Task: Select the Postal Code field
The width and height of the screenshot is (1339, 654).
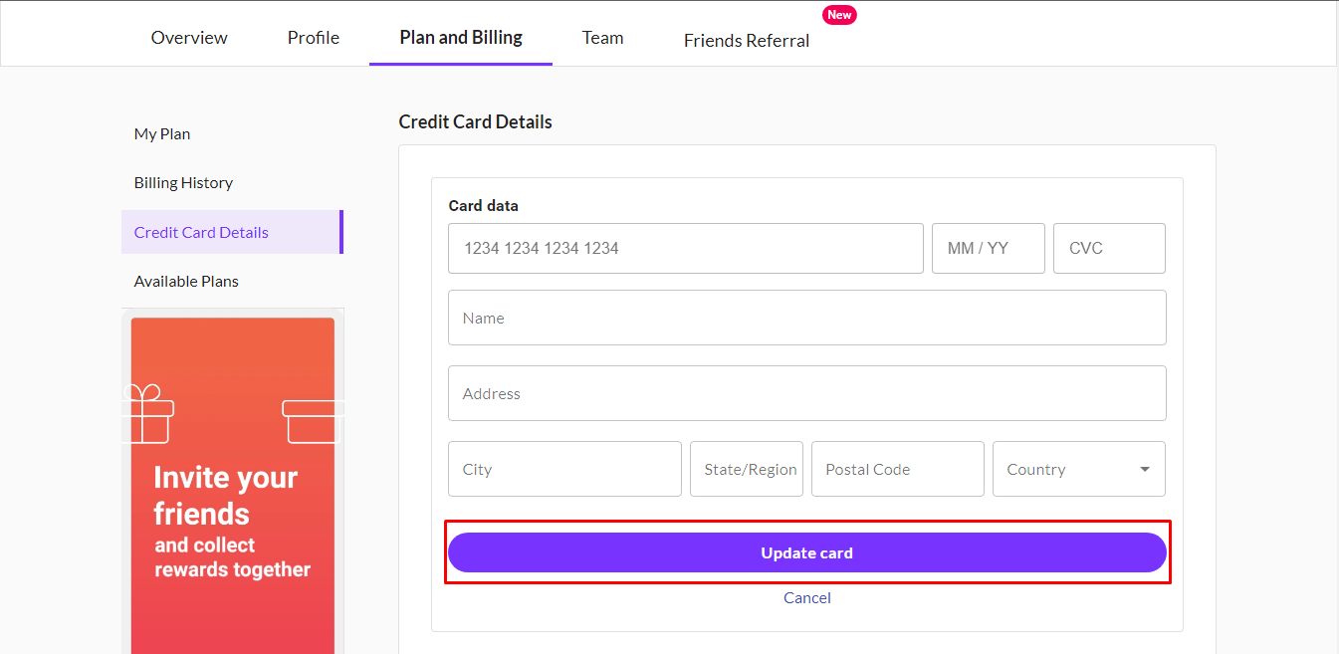Action: (x=897, y=469)
